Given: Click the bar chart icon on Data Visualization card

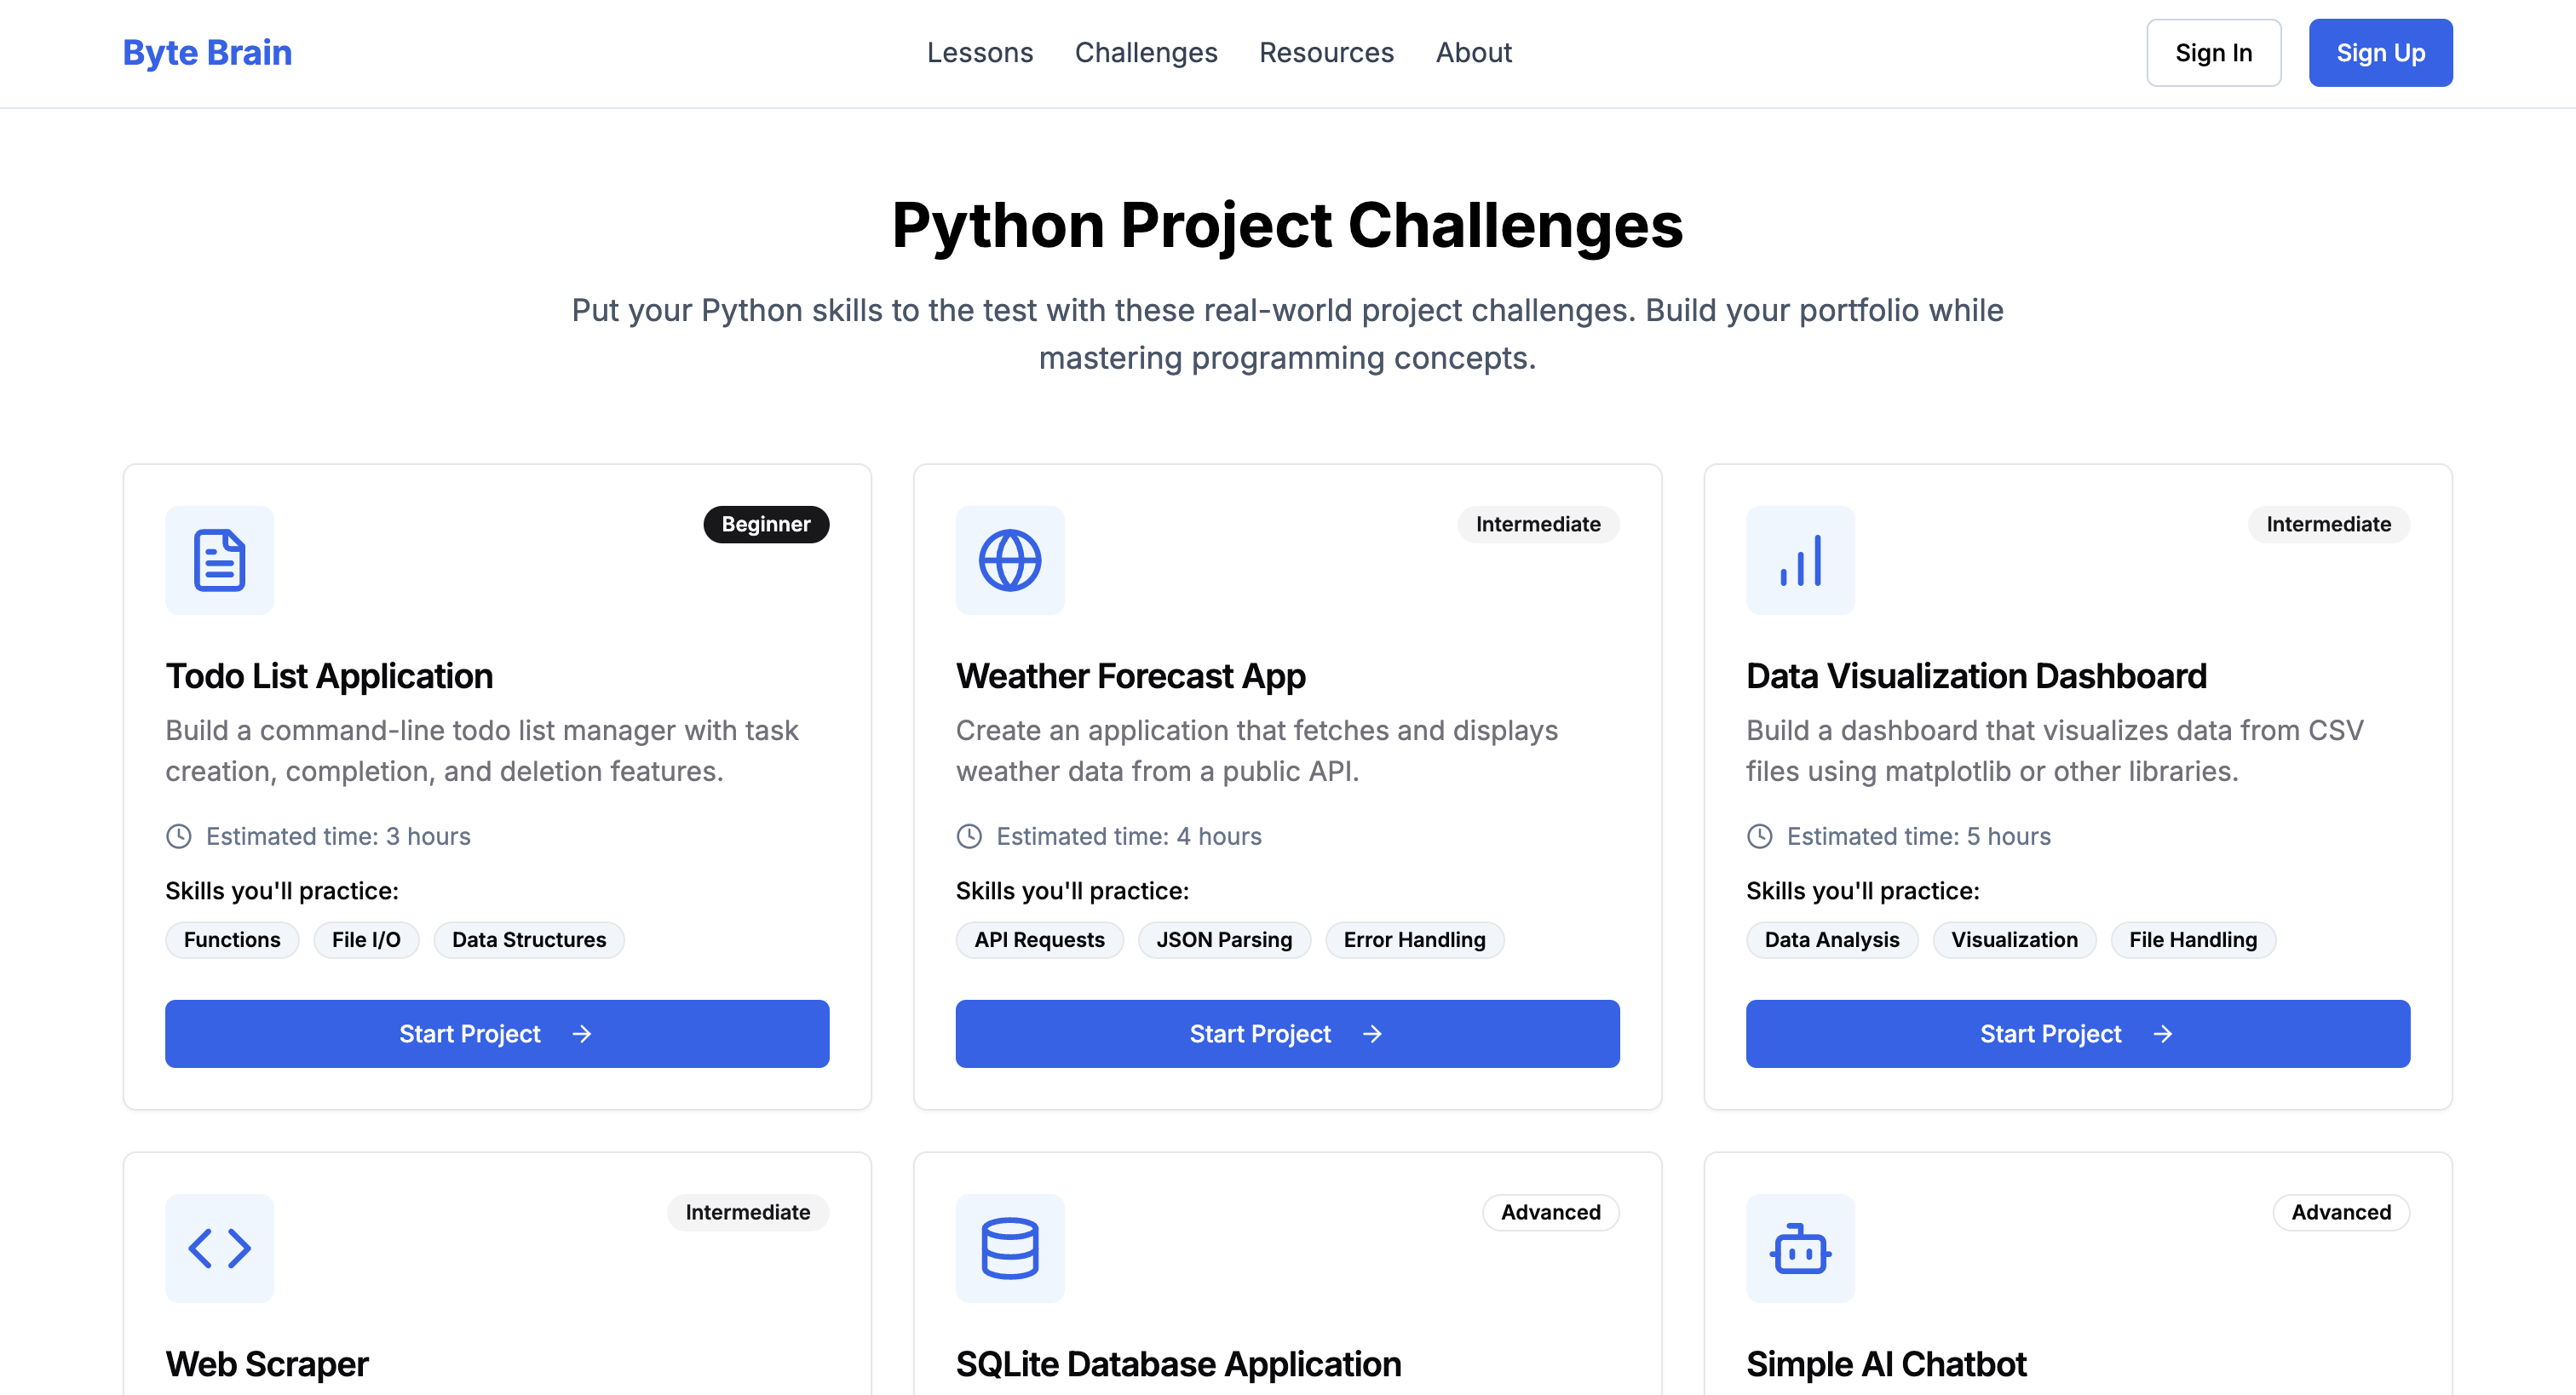Looking at the screenshot, I should 1799,560.
